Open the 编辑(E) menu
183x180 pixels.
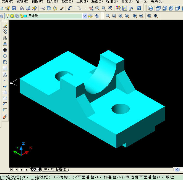tap(22, 1)
